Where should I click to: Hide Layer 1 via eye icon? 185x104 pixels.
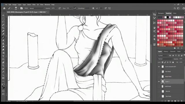click(x=159, y=81)
